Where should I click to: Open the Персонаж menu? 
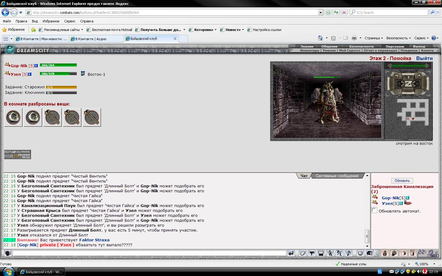pyautogui.click(x=395, y=47)
